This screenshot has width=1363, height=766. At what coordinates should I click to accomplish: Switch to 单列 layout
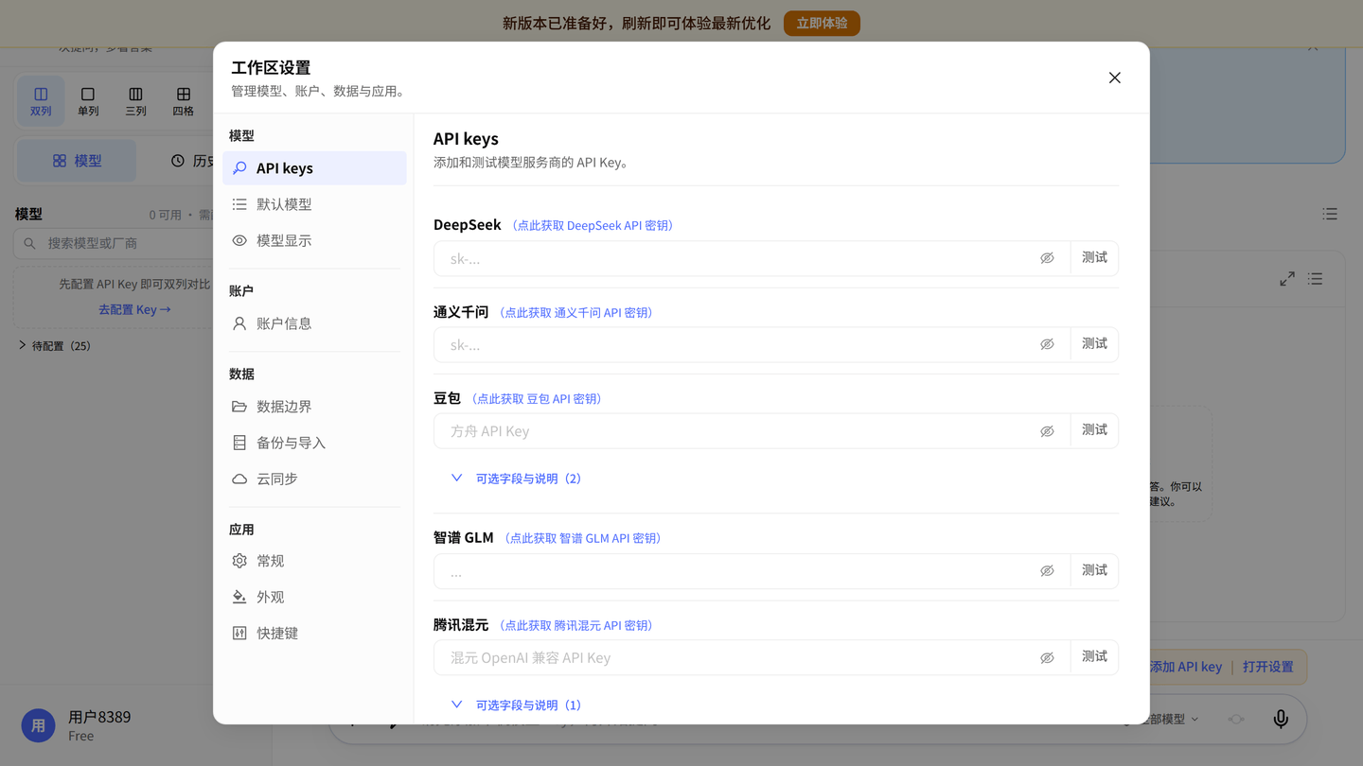[88, 101]
